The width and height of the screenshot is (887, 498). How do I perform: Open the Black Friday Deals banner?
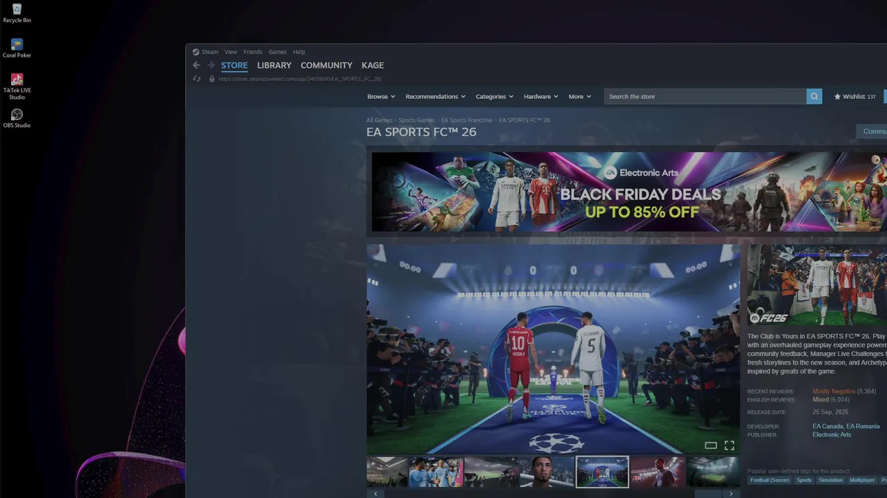629,192
